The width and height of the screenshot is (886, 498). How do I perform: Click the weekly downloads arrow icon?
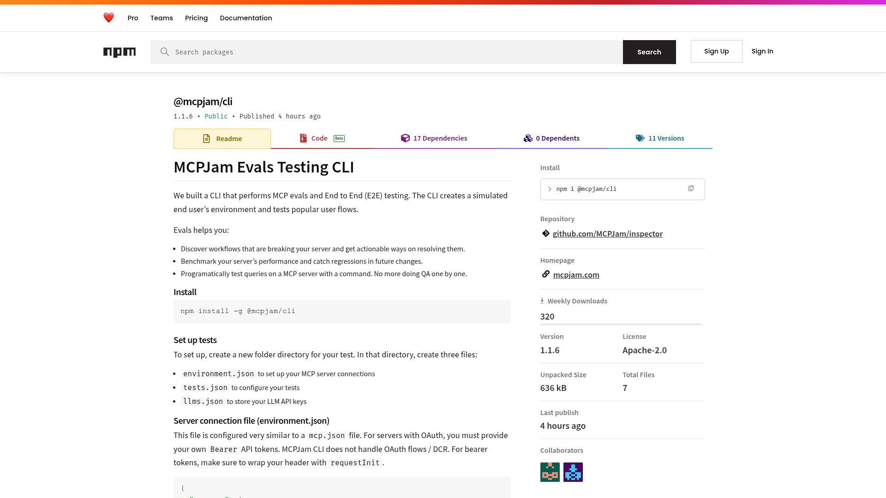pos(542,301)
